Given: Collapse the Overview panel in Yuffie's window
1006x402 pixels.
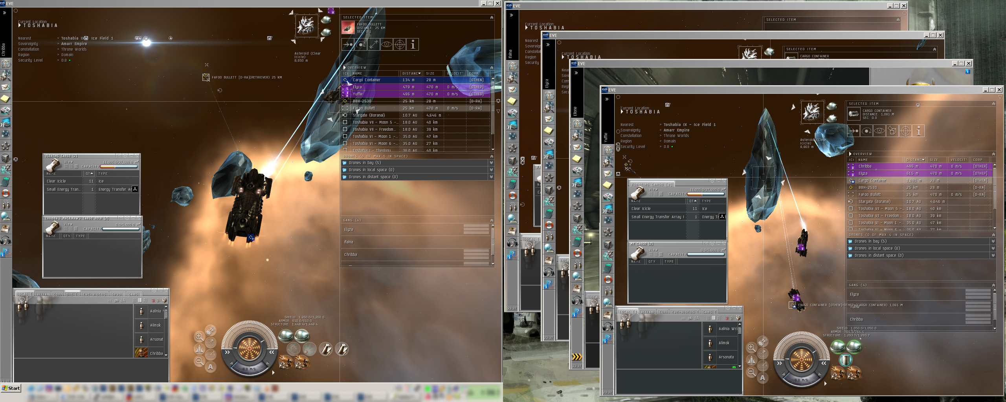Looking at the screenshot, I should (993, 154).
